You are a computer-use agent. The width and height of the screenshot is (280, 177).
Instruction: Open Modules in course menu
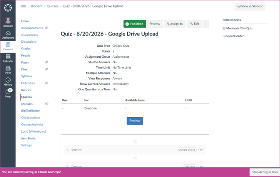coord(27,104)
